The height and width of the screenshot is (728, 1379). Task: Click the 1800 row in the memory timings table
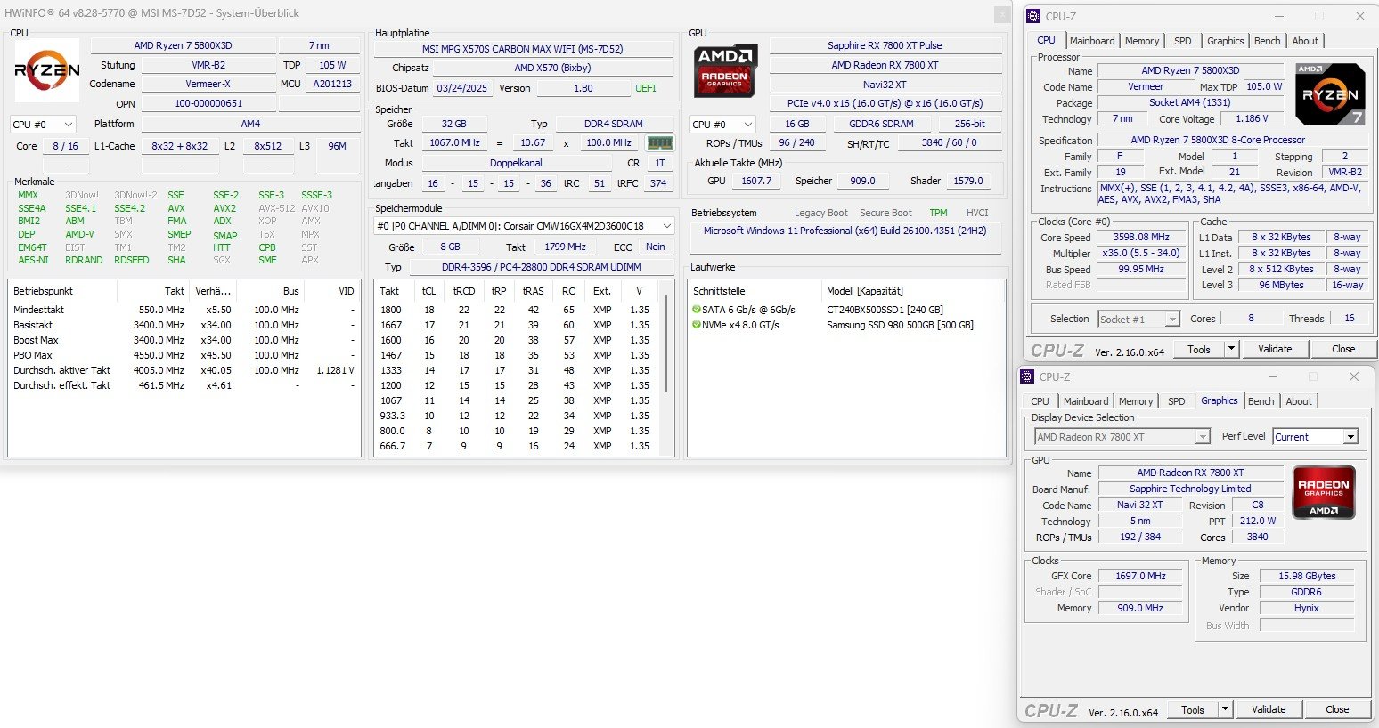(x=517, y=310)
